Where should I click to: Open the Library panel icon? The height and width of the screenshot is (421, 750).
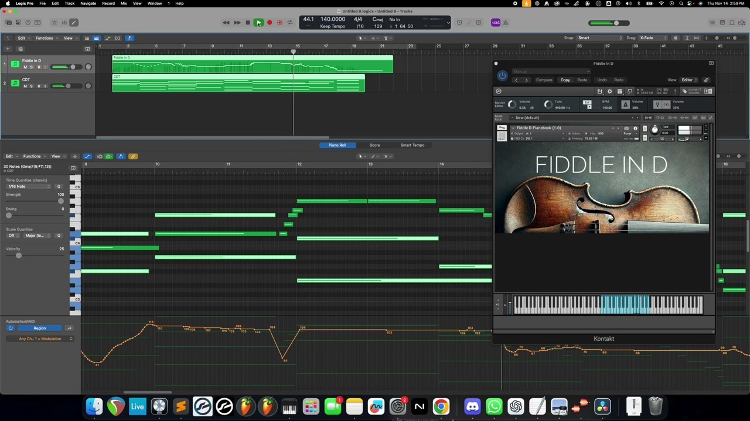click(x=8, y=23)
